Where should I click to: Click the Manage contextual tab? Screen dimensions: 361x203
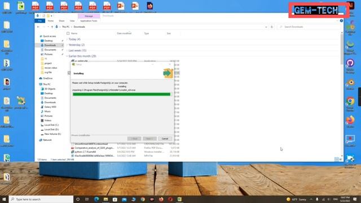click(89, 16)
